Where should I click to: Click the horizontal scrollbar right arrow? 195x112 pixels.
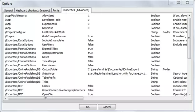coord(185,98)
